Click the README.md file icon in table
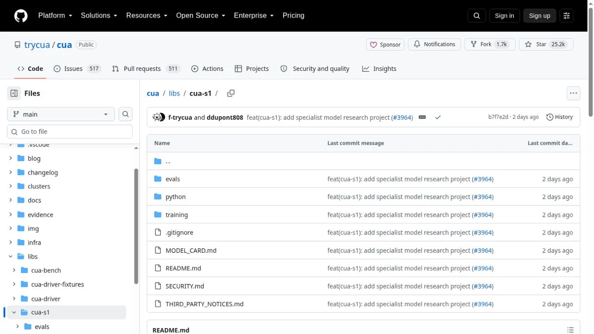The image size is (594, 334). click(158, 268)
